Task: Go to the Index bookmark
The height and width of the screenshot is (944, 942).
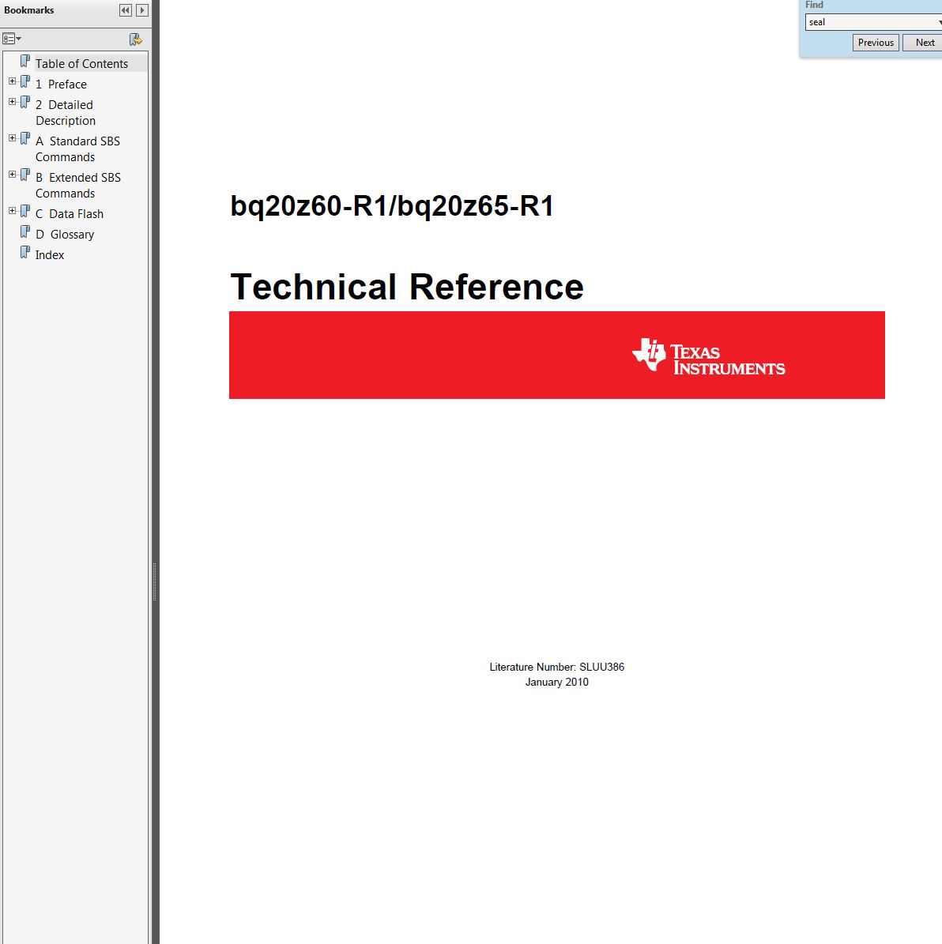Action: click(49, 254)
